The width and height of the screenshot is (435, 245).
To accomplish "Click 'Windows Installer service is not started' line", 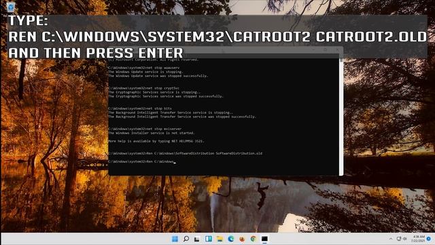I will [x=151, y=133].
